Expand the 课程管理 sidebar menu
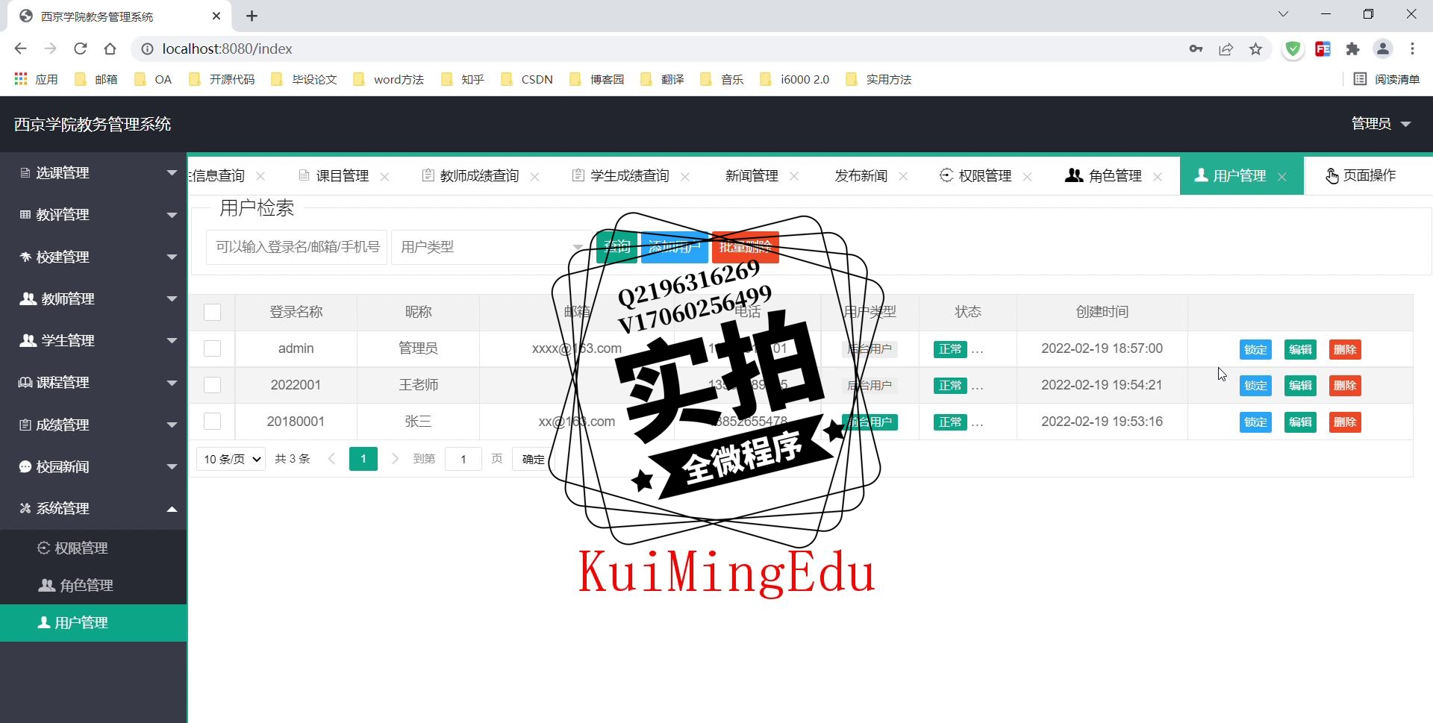 click(x=93, y=382)
